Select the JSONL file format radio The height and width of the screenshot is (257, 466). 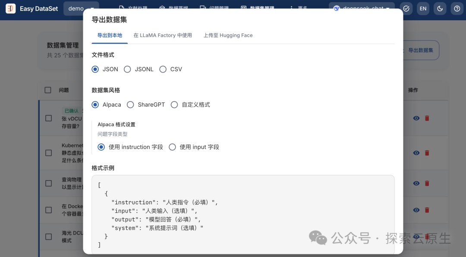127,69
